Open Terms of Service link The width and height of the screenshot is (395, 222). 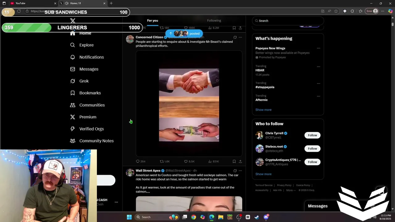[264, 185]
